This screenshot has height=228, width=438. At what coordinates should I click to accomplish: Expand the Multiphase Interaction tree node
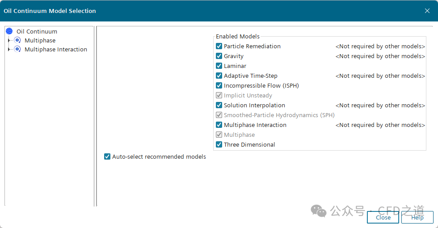(x=9, y=49)
